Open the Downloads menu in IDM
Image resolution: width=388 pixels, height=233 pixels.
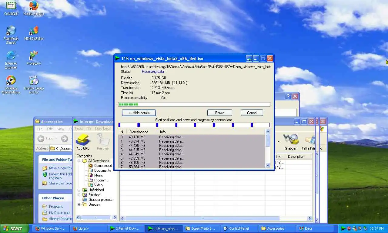(103, 128)
